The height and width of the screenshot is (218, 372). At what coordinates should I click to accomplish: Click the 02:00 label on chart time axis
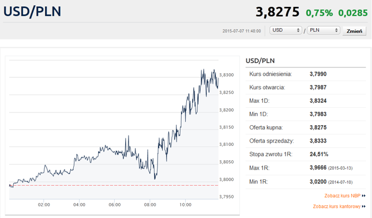pyautogui.click(x=44, y=205)
